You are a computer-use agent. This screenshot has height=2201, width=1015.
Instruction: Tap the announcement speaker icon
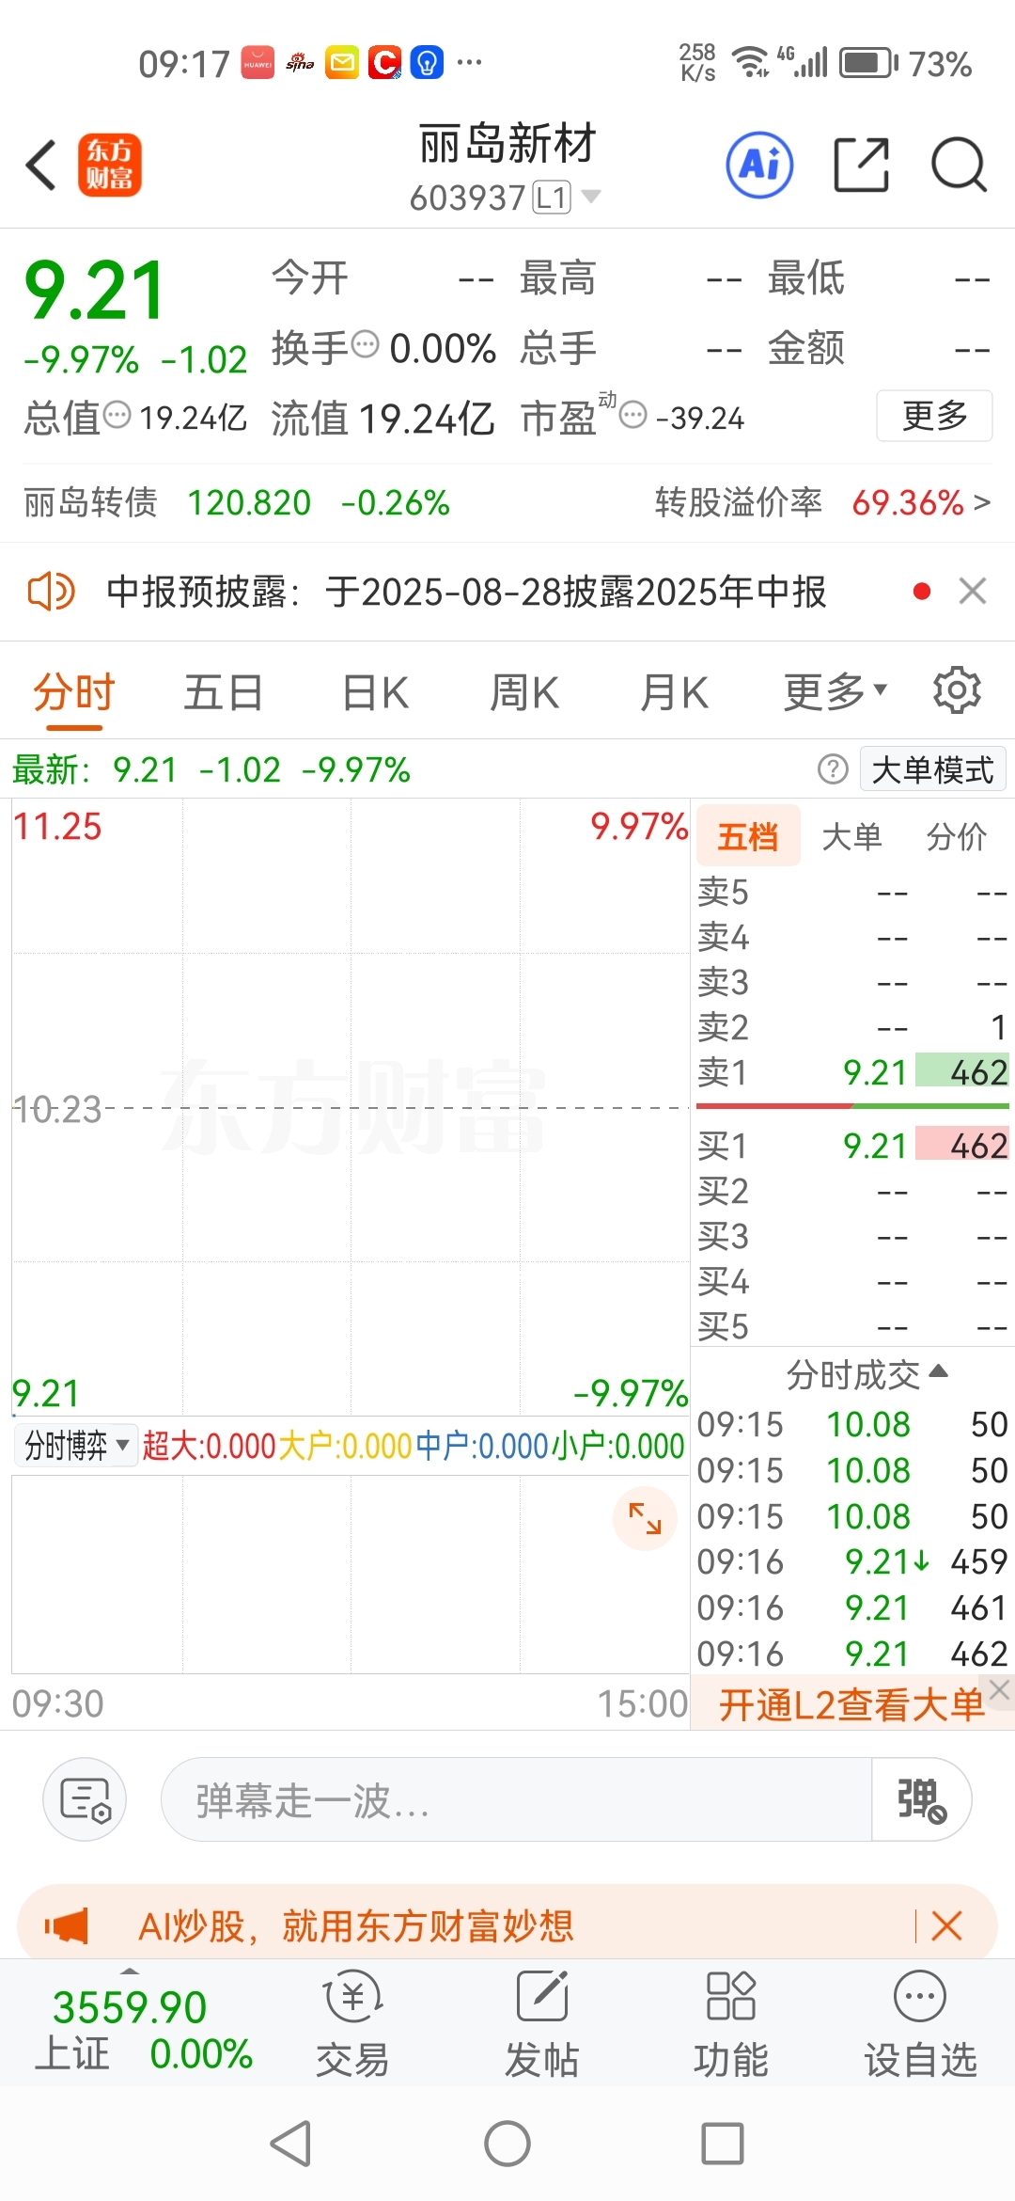pyautogui.click(x=51, y=592)
